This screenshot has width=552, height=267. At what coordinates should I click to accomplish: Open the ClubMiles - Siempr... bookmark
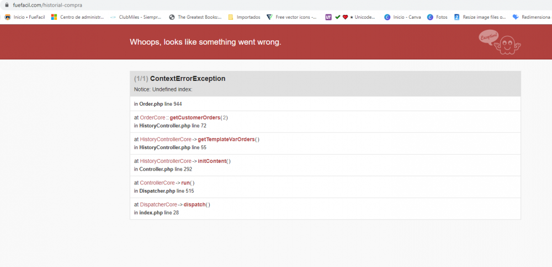[136, 17]
